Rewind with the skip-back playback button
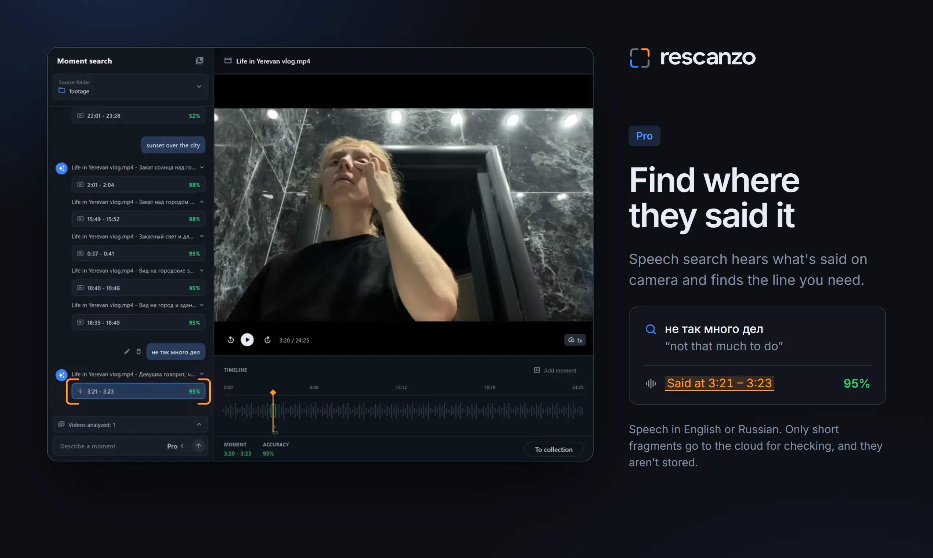The height and width of the screenshot is (558, 933). 231,340
